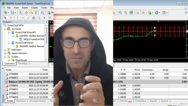Close the Navigator panel
The width and height of the screenshot is (188, 106).
coord(46,22)
